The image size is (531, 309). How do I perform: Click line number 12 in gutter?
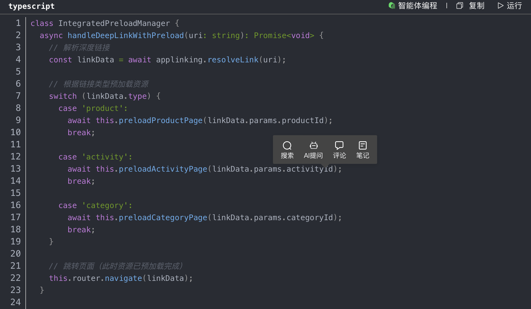(16, 157)
